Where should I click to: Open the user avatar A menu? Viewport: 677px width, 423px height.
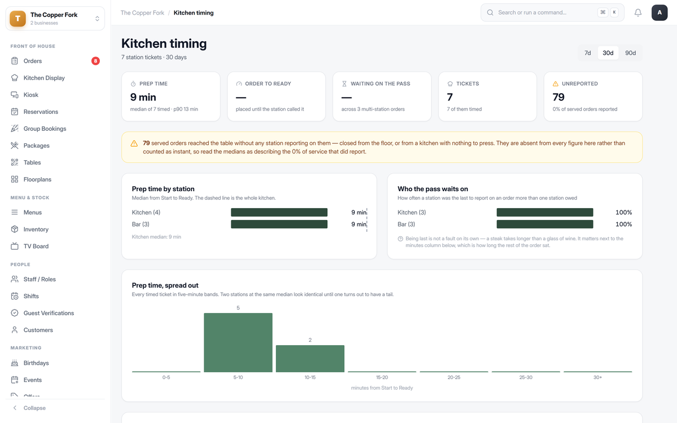[660, 12]
